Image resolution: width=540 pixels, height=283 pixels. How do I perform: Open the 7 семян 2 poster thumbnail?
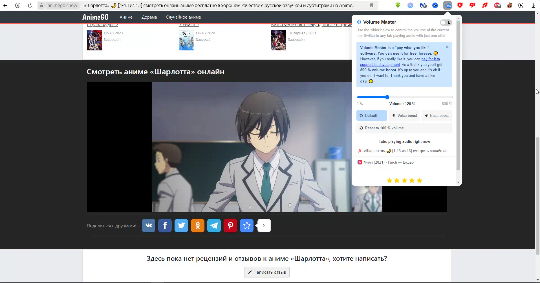(x=186, y=40)
